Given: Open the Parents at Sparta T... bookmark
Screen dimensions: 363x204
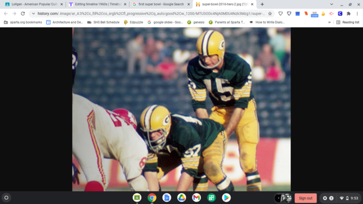Looking at the screenshot, I should pyautogui.click(x=227, y=22).
